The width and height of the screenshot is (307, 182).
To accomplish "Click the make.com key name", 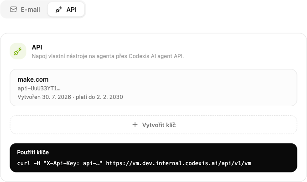I will pos(33,79).
